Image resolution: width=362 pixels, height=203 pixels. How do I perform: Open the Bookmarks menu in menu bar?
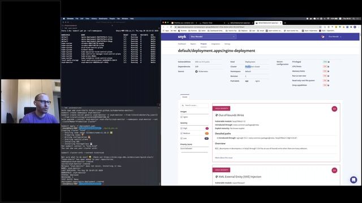(103, 19)
